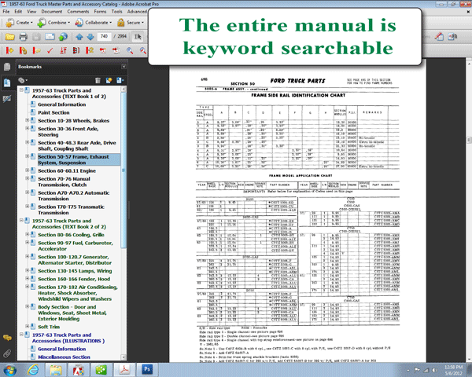This screenshot has width=472, height=377.
Task: Click the Email envelope icon
Action: pos(50,37)
